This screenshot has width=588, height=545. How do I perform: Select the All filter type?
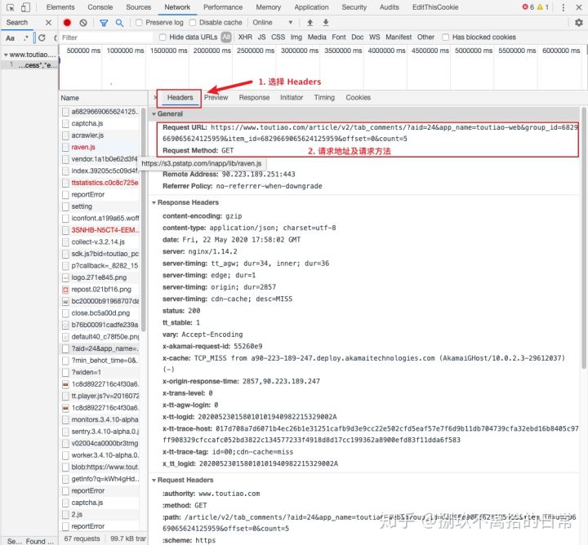(226, 37)
